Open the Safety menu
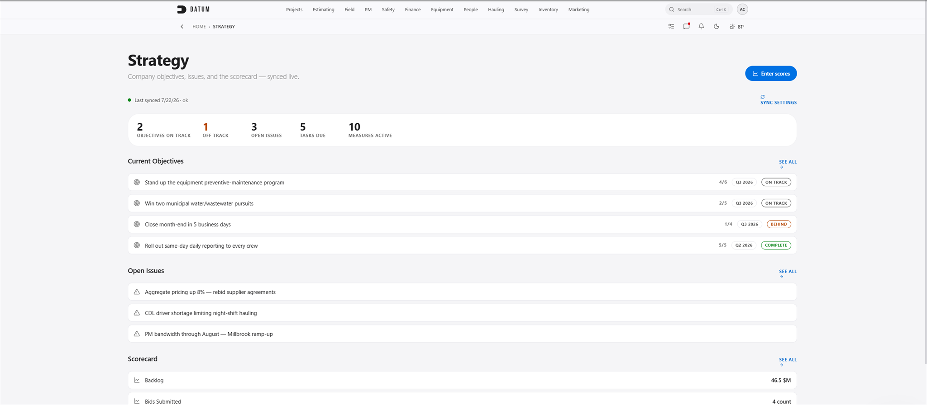 [388, 9]
